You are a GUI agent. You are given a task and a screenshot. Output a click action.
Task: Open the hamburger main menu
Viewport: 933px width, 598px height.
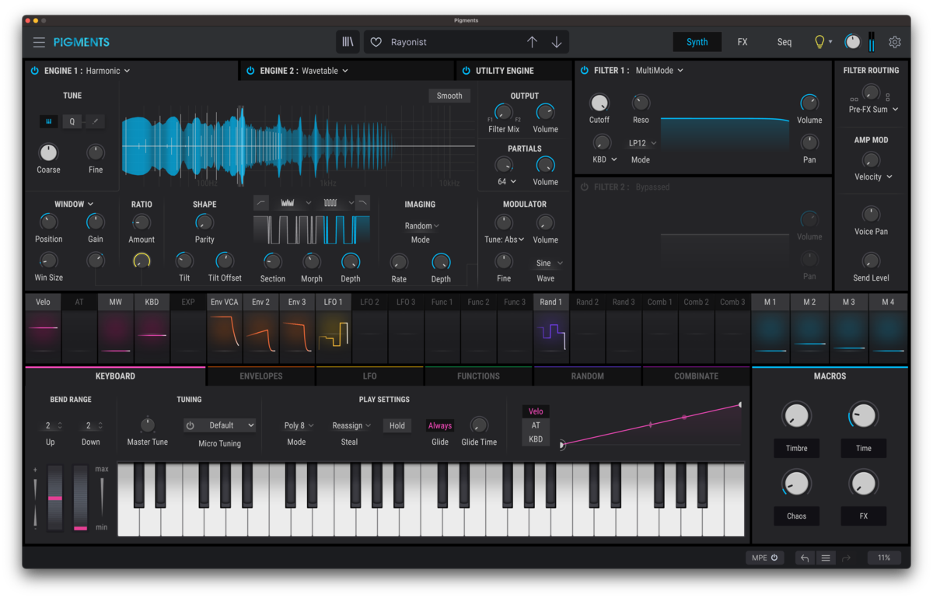click(x=39, y=42)
